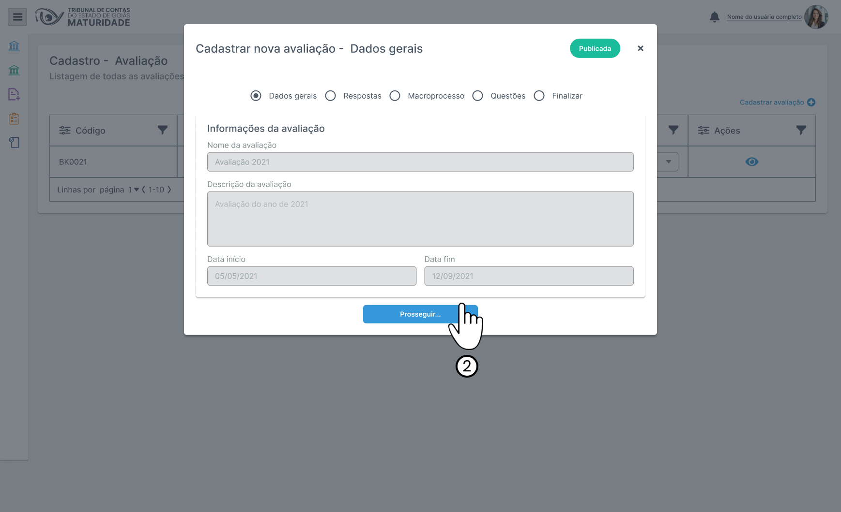841x512 pixels.
Task: Select the Questões step radio button
Action: [x=478, y=96]
